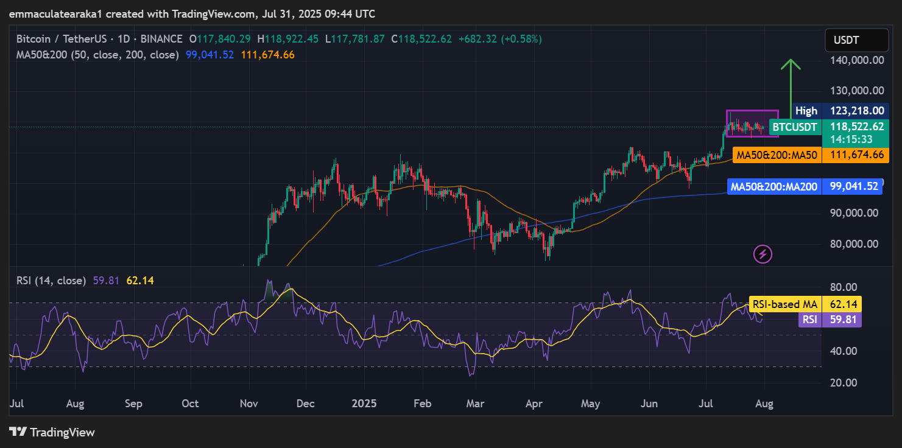Viewport: 902px width, 448px height.
Task: Click the Mar label on time axis
Action: (x=475, y=403)
